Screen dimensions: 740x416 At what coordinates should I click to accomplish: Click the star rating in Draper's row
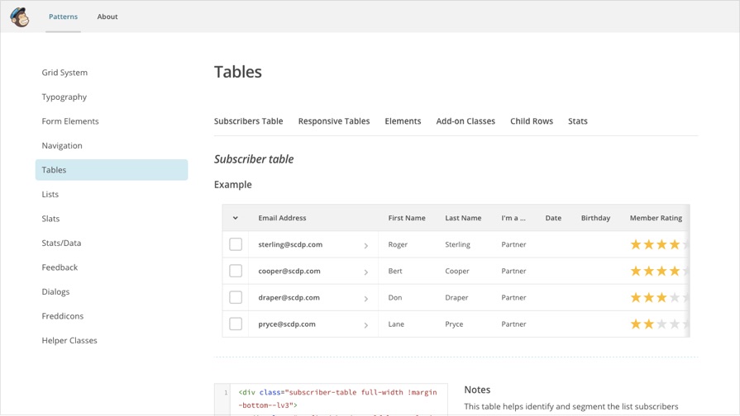point(659,297)
